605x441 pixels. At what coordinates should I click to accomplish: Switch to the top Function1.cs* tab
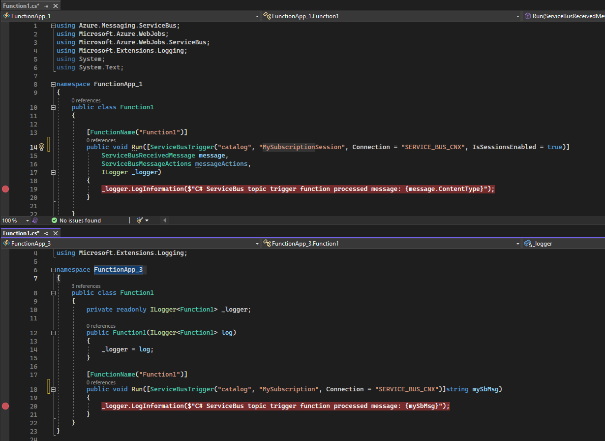[21, 5]
